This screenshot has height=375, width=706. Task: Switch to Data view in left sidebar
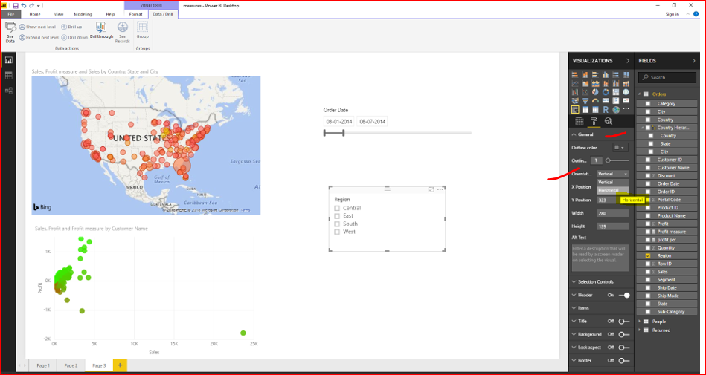[8, 76]
